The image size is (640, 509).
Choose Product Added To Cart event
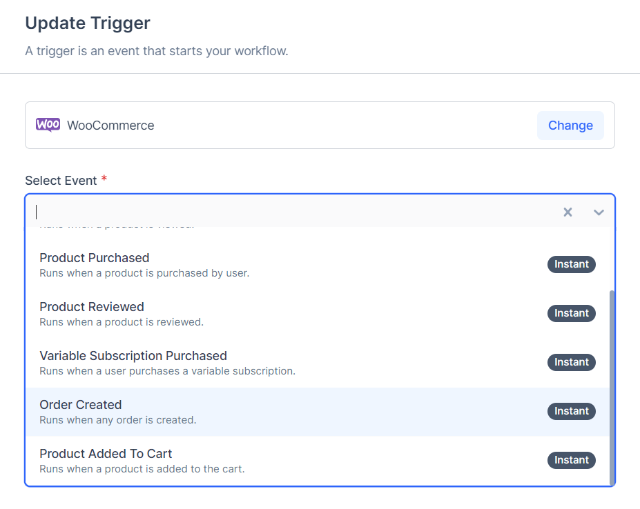[x=317, y=461]
